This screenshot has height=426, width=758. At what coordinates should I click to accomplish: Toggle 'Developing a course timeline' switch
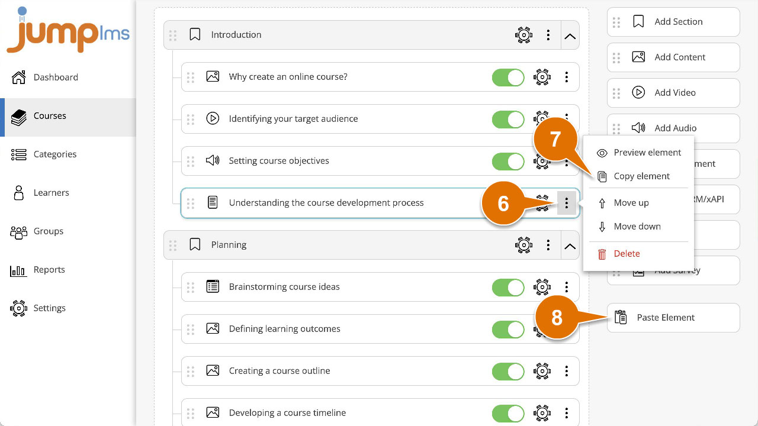click(508, 413)
